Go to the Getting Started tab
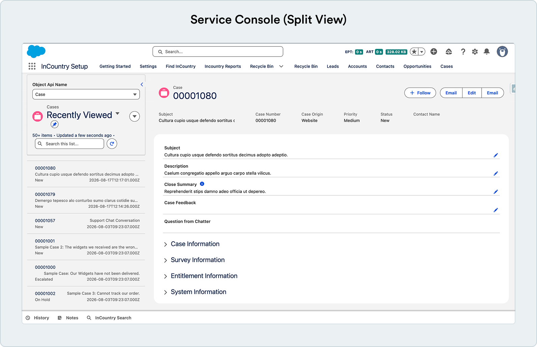537x347 pixels. [115, 66]
